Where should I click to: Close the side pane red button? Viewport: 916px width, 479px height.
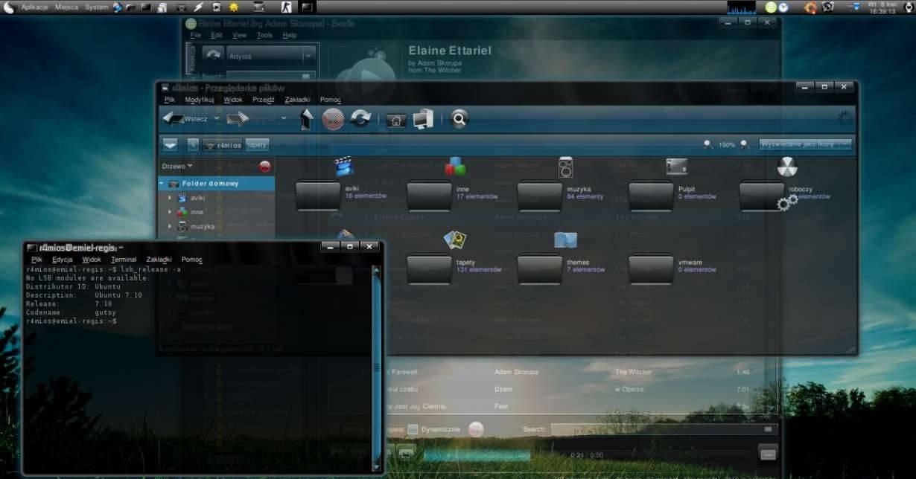pos(264,167)
